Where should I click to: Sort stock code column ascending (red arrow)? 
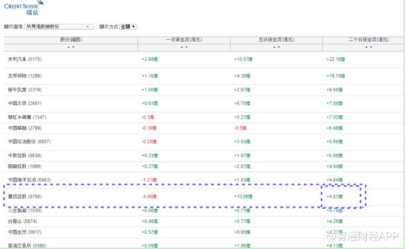pos(68,47)
